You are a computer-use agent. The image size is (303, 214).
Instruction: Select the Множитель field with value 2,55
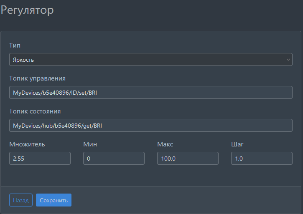coord(40,159)
